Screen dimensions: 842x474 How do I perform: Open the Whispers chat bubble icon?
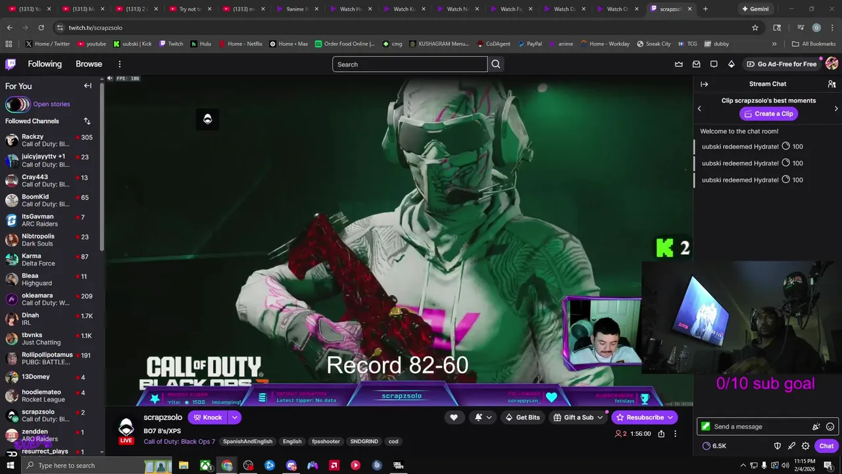point(714,64)
